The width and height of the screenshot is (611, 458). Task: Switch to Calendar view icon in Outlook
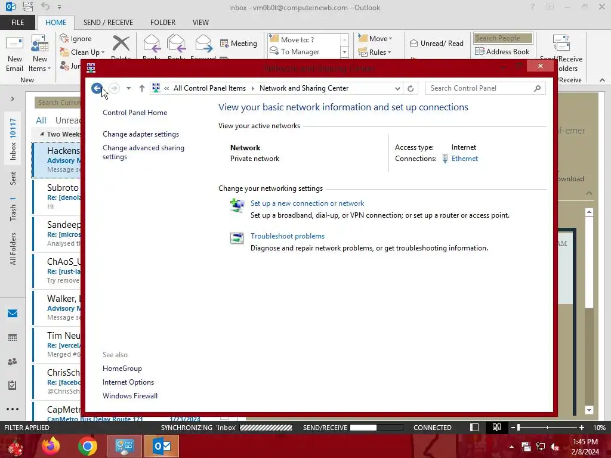(x=13, y=338)
